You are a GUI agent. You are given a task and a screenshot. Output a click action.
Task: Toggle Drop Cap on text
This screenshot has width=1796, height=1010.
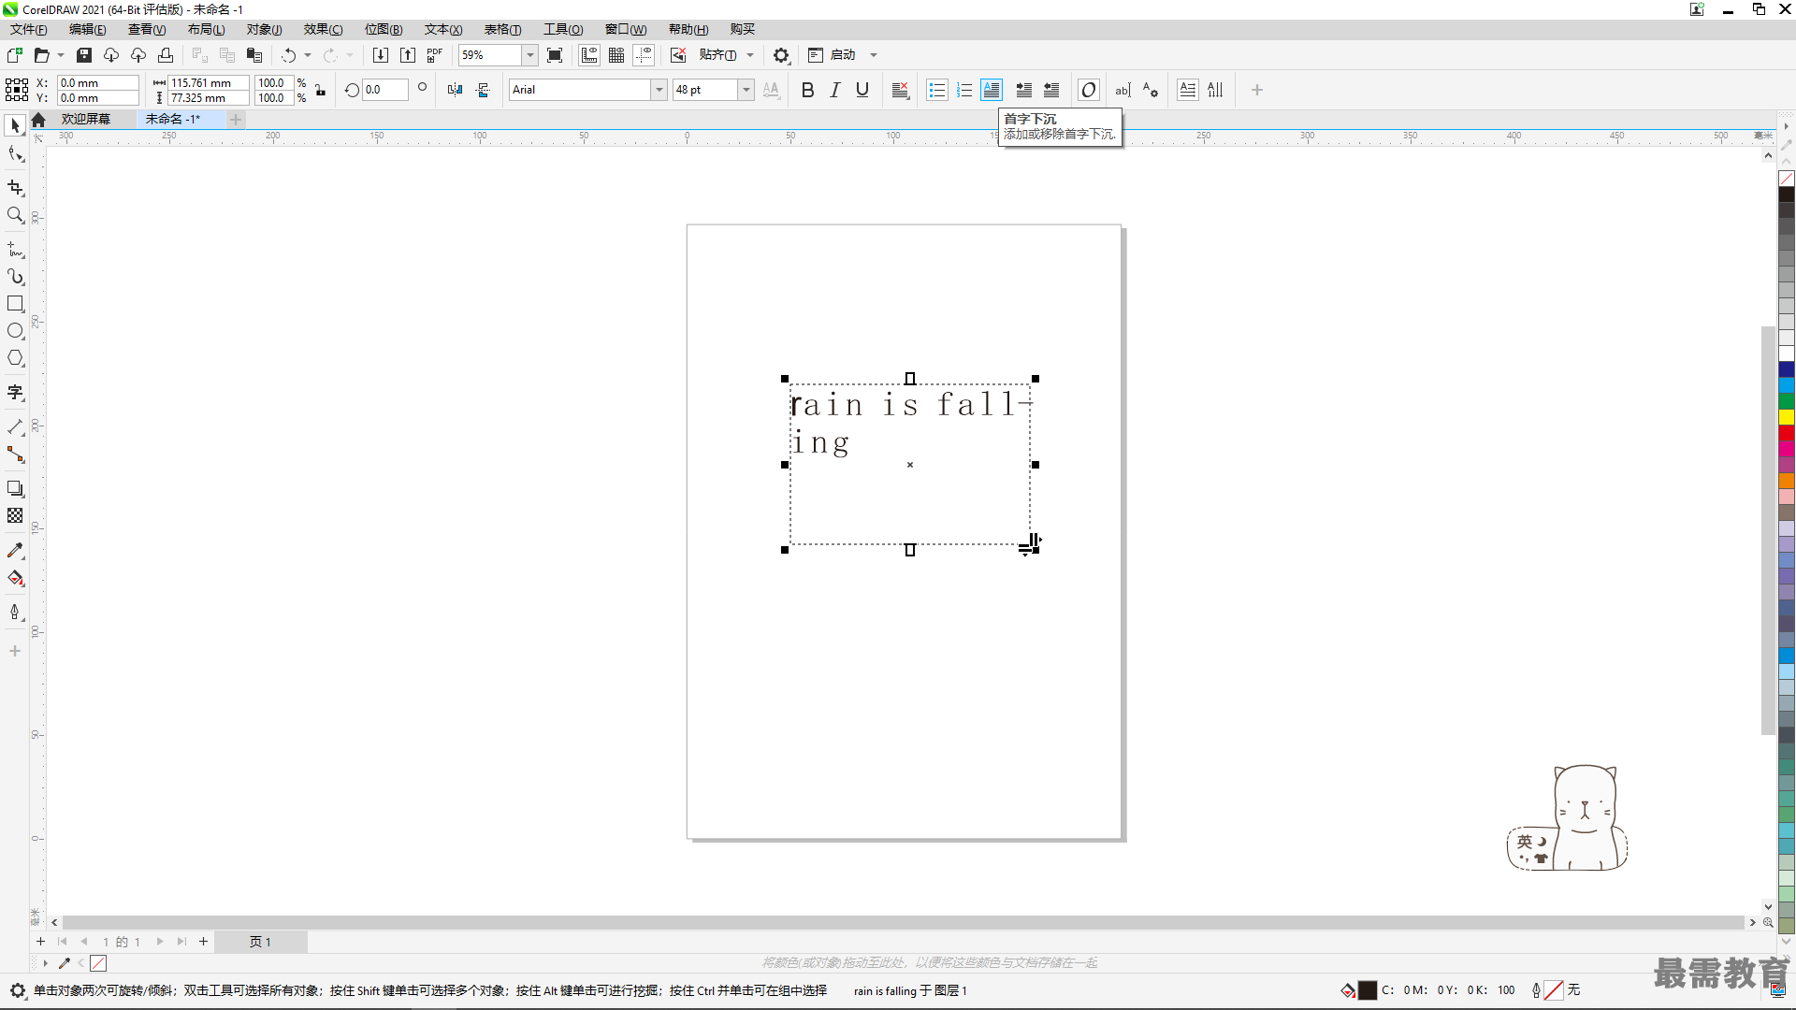[x=992, y=90]
